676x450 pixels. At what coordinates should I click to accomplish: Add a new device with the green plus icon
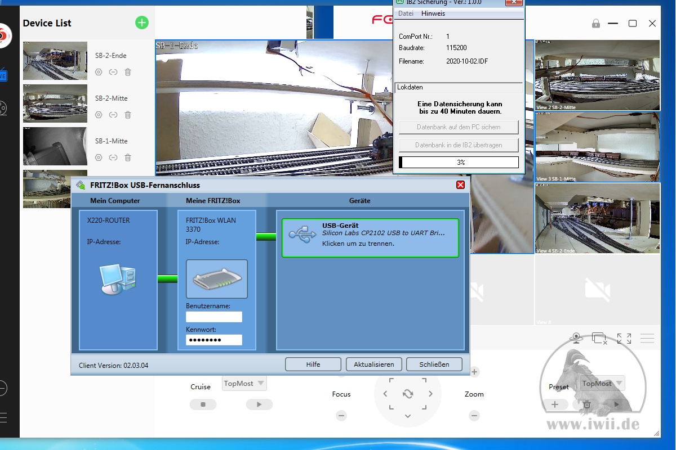point(142,23)
